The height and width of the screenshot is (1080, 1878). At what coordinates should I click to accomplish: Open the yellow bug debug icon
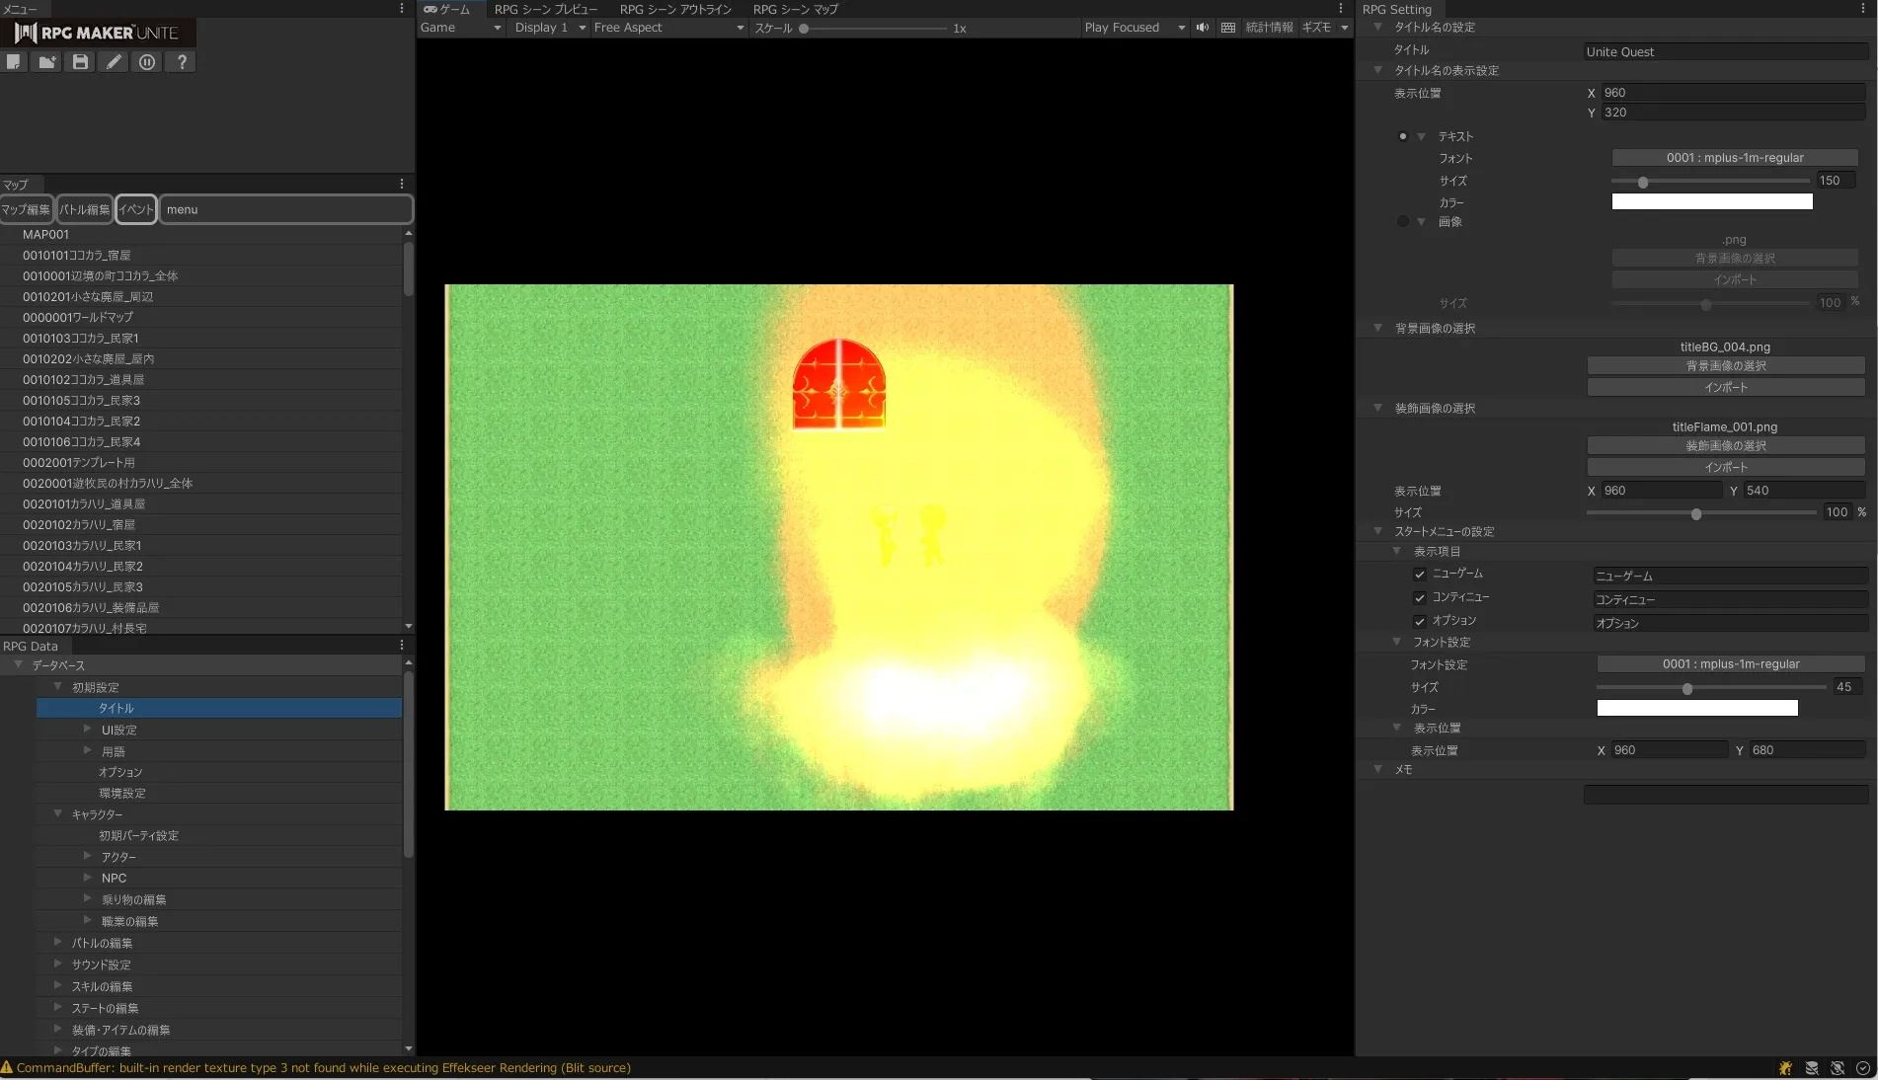[x=1785, y=1067]
